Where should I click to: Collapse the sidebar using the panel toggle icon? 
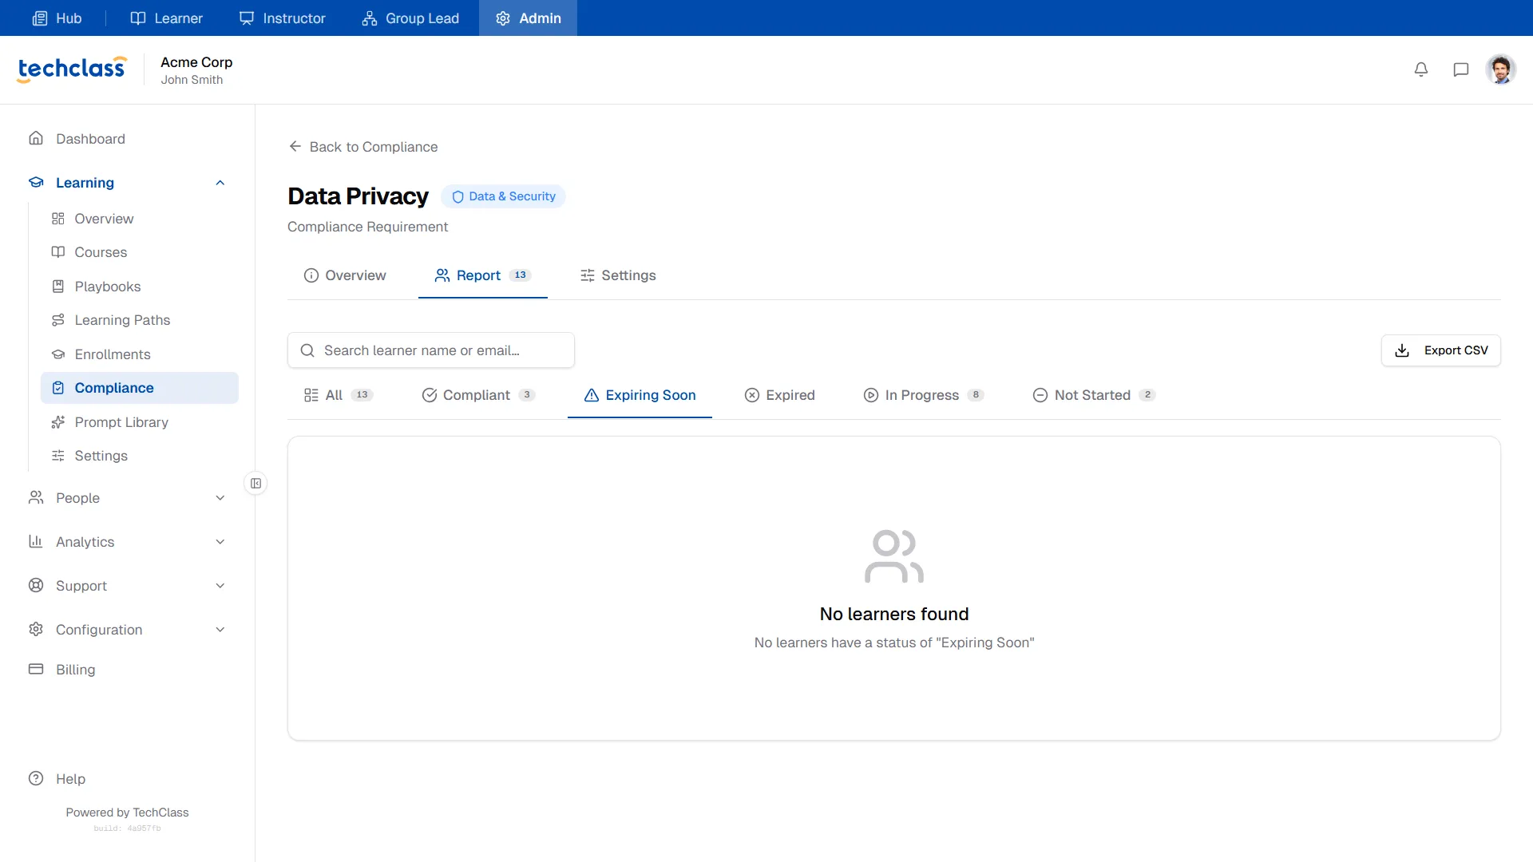click(255, 483)
